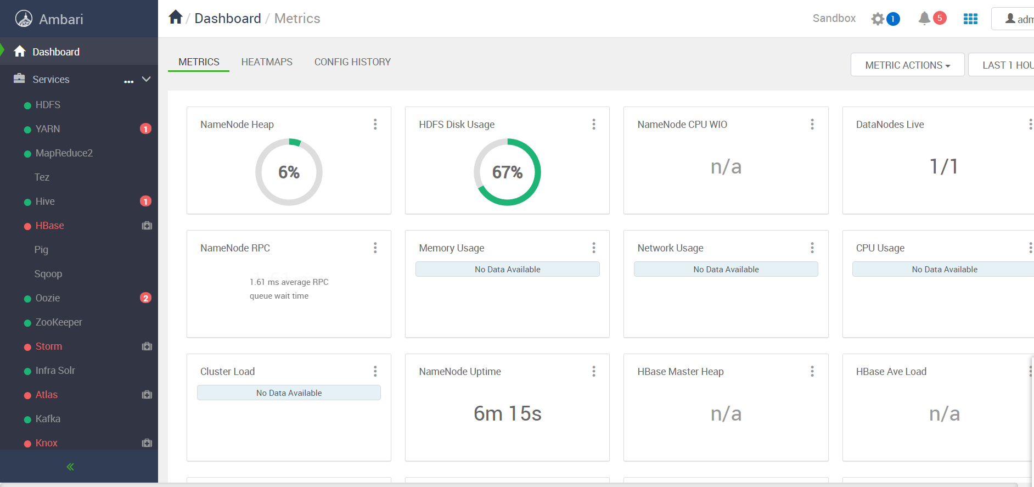Open NameNode Uptime widget menu
Image resolution: width=1034 pixels, height=487 pixels.
click(x=594, y=371)
